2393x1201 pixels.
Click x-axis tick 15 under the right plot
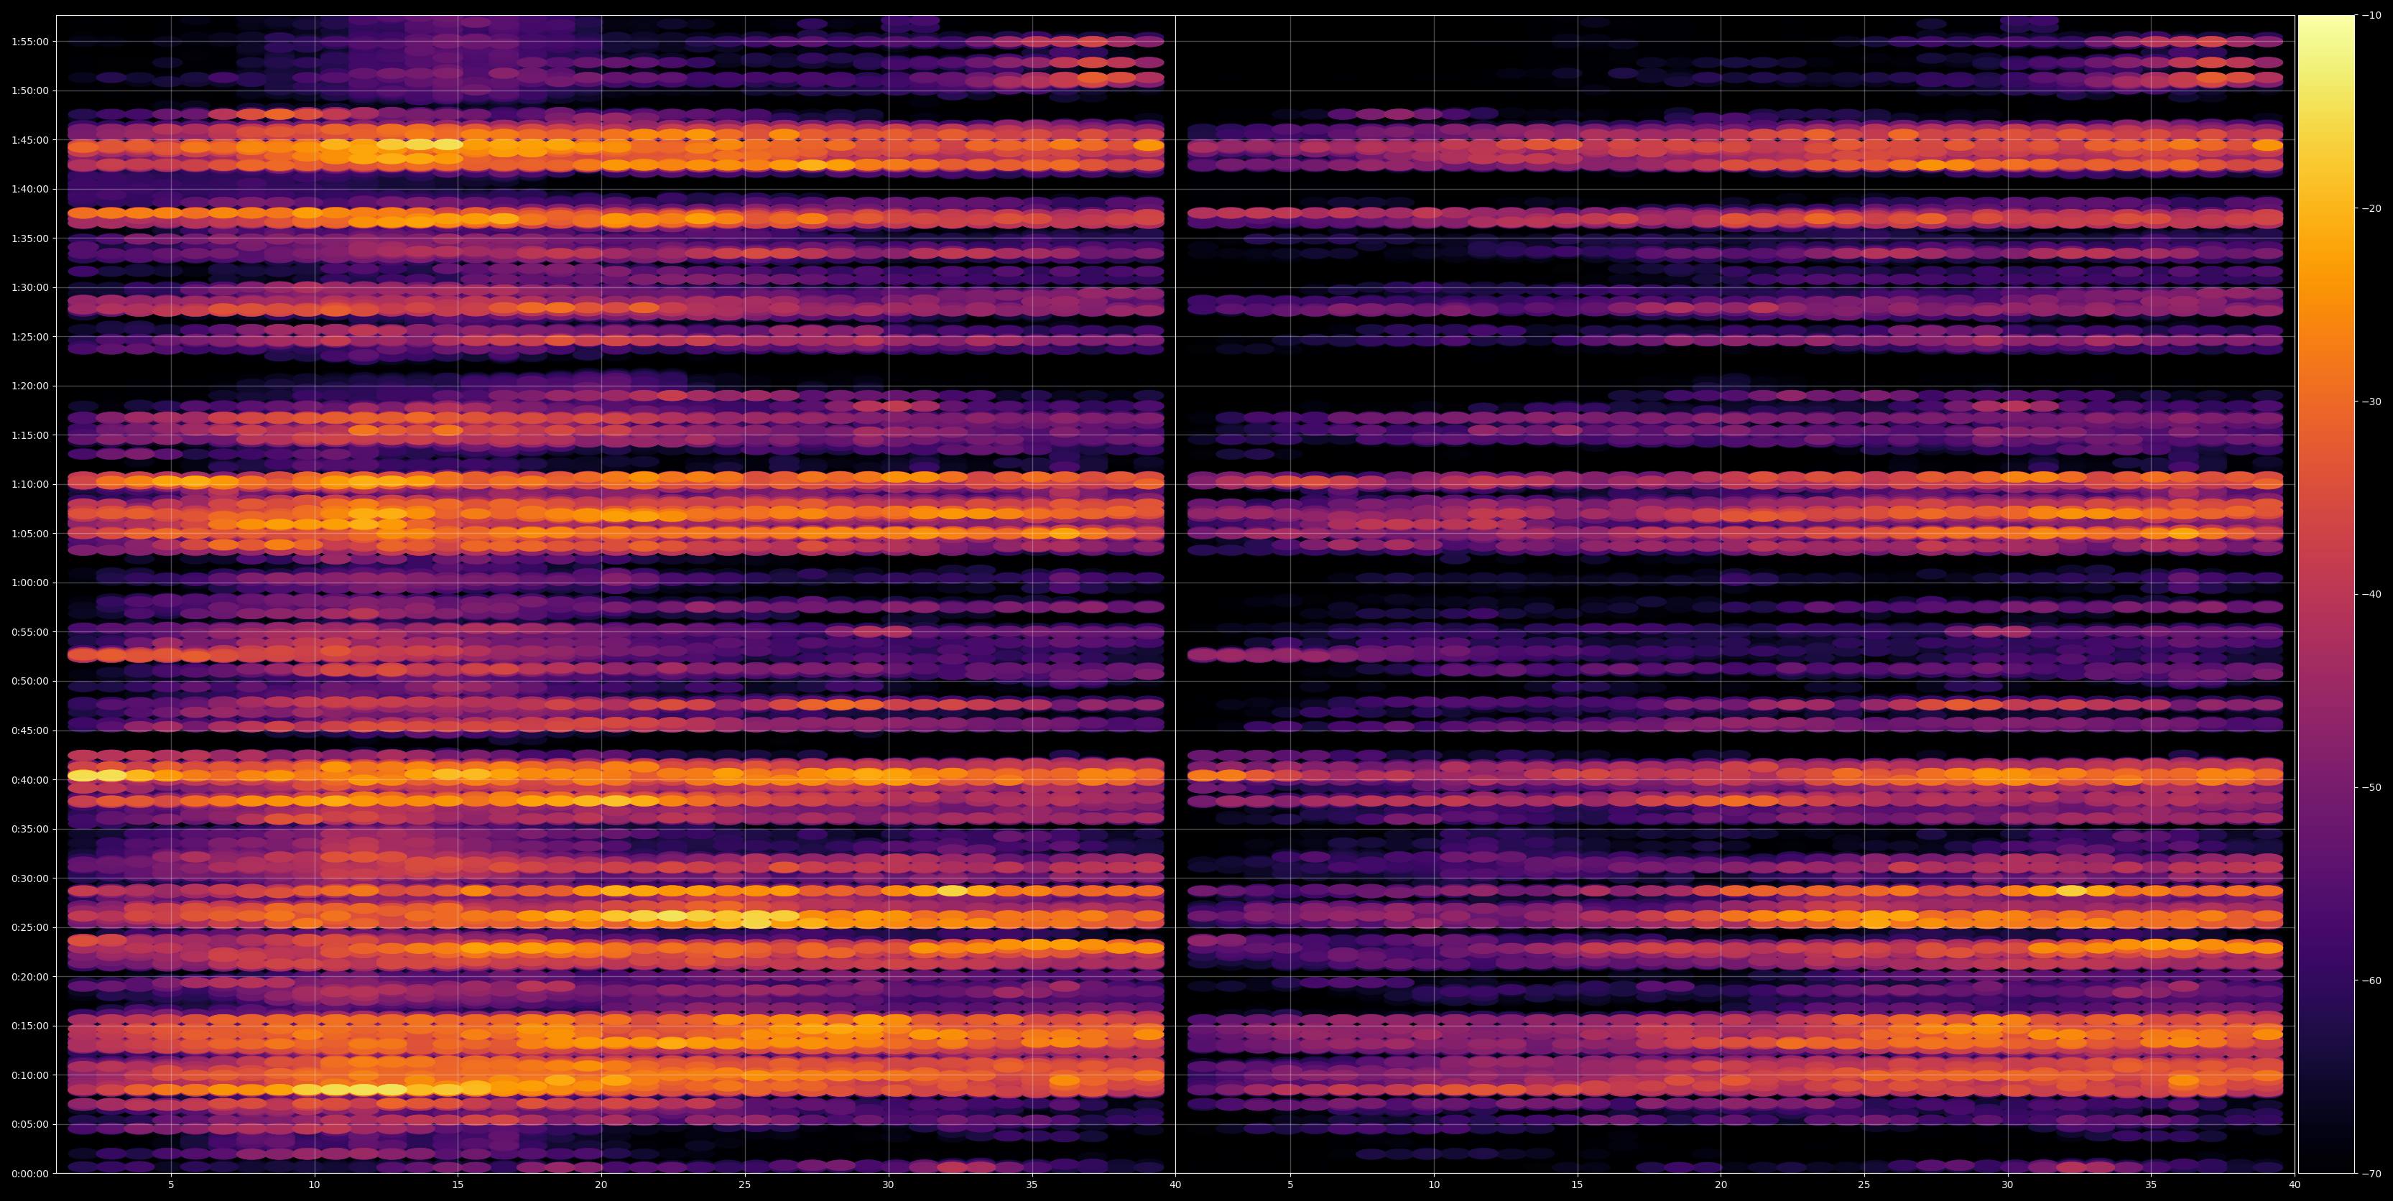(1578, 1184)
